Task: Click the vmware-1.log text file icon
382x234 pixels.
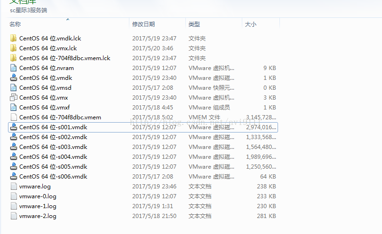Action: click(x=14, y=206)
